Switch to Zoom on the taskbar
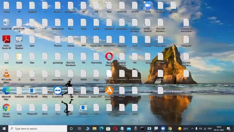This screenshot has height=132, width=234. coord(163,129)
